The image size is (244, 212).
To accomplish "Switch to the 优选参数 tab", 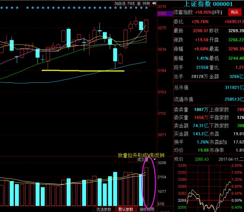I will (x=104, y=209).
